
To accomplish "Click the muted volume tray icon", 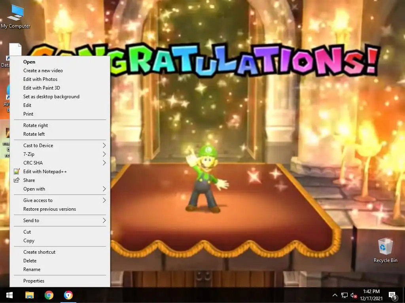I will point(354,295).
